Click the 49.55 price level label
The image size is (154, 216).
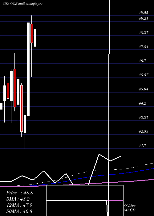(x=144, y=13)
